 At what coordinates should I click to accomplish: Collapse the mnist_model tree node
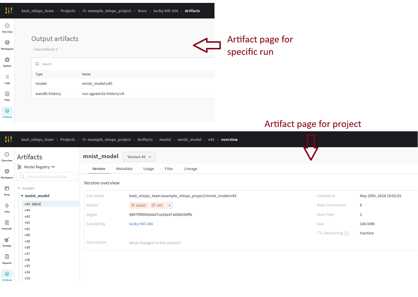(x=22, y=196)
